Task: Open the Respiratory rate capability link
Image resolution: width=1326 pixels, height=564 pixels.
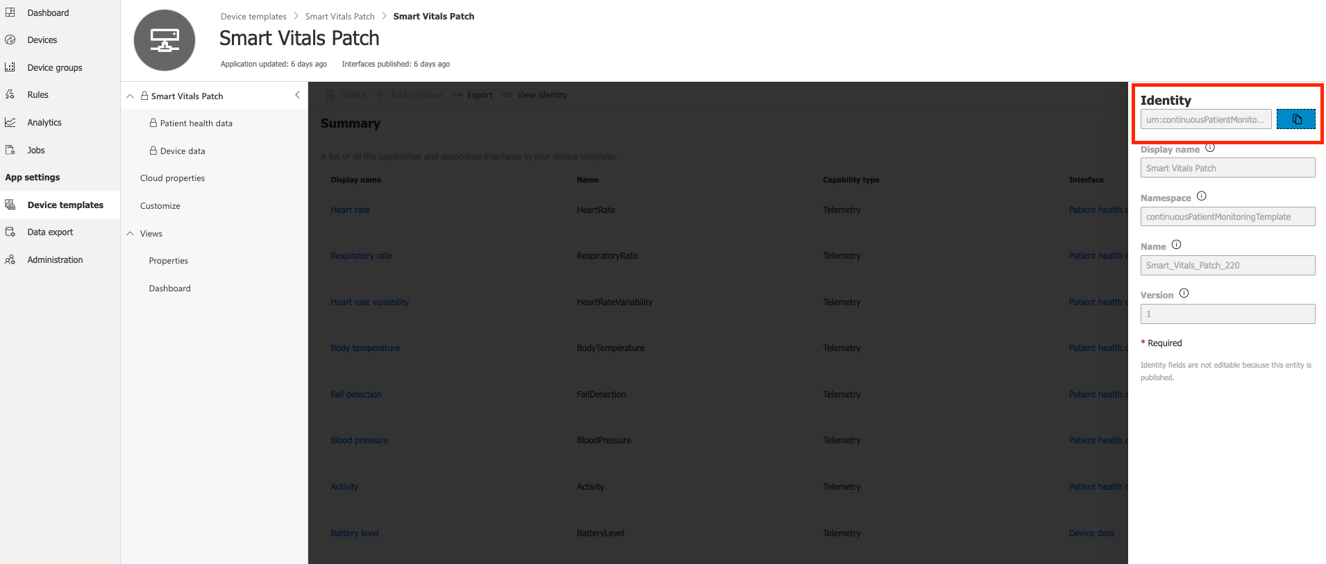Action: (361, 256)
